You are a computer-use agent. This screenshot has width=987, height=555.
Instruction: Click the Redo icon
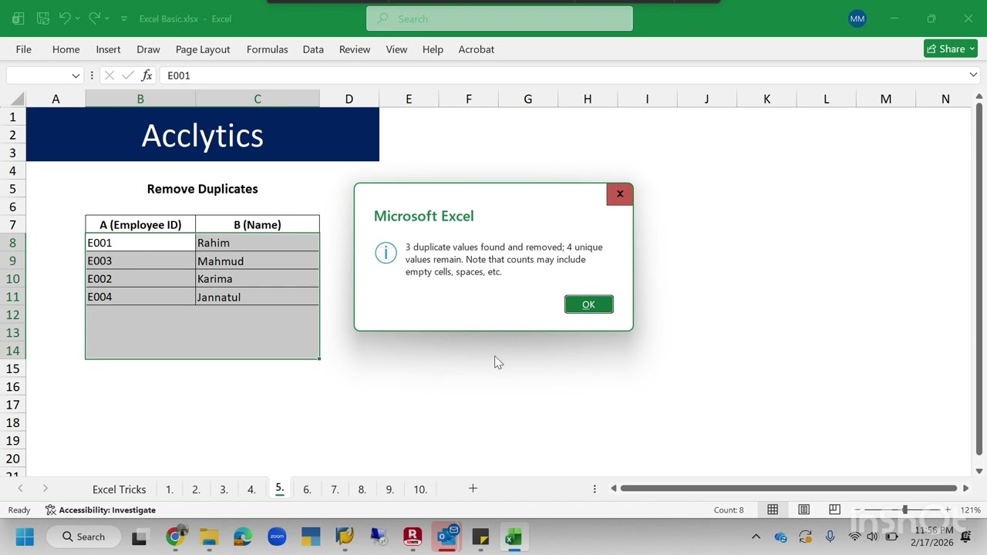click(x=94, y=18)
